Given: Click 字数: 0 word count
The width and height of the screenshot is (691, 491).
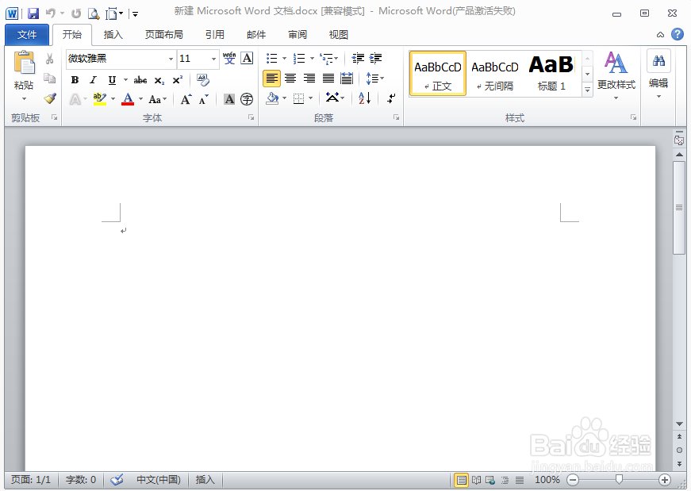Looking at the screenshot, I should click(81, 480).
